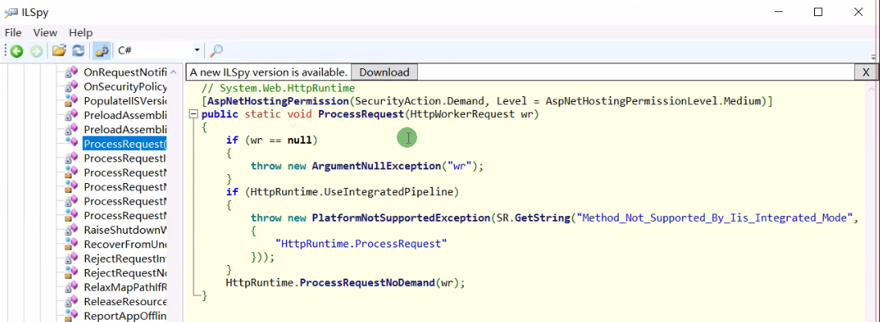Click method icon beside PopulateIISVersi
The width and height of the screenshot is (880, 322).
pyautogui.click(x=72, y=101)
